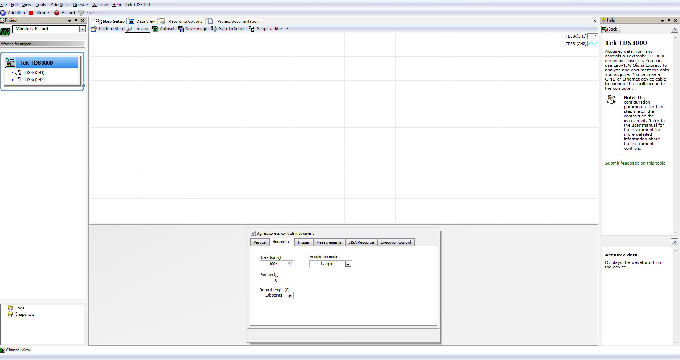This screenshot has width=680, height=360.
Task: Click the Channel View icon
Action: [x=2, y=350]
